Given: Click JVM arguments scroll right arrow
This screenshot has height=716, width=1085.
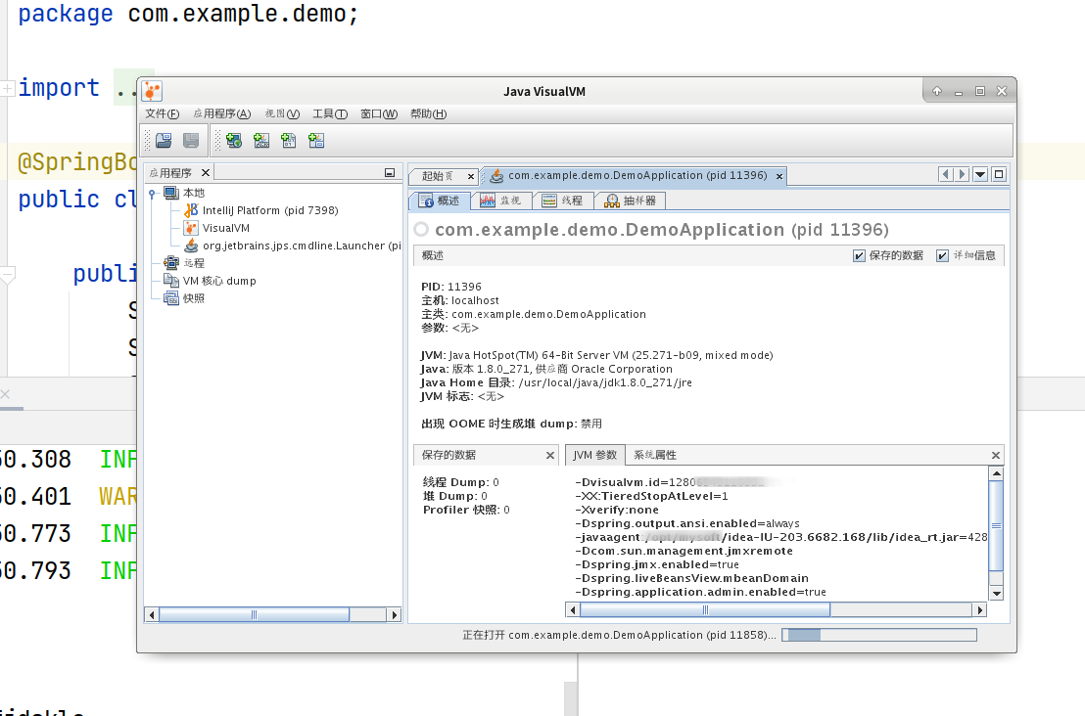Looking at the screenshot, I should tap(979, 609).
